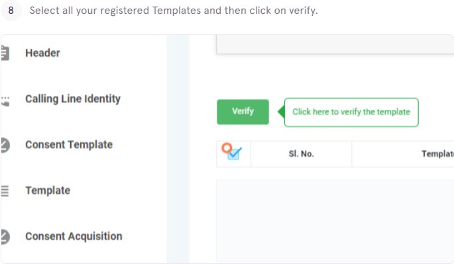
Task: Click the step 8 instruction text
Action: 174,11
